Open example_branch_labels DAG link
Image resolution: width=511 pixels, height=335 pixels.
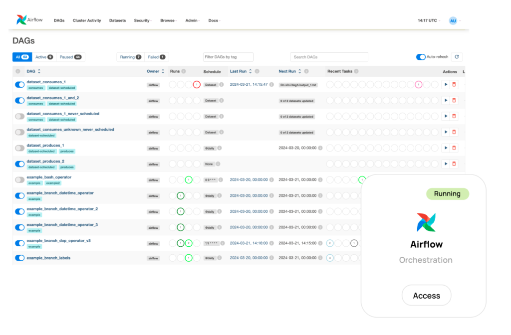[48, 258]
